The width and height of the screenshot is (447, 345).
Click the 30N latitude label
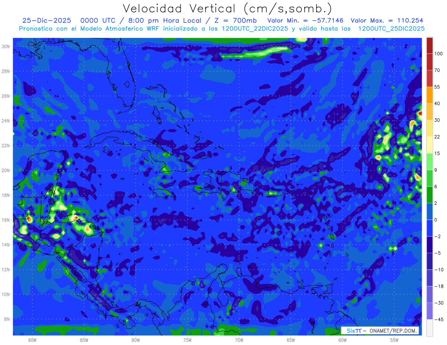pyautogui.click(x=6, y=47)
